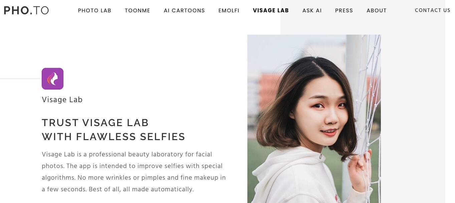The image size is (455, 203).
Task: Click the gray background panel below Contact Us
Action: point(414,100)
